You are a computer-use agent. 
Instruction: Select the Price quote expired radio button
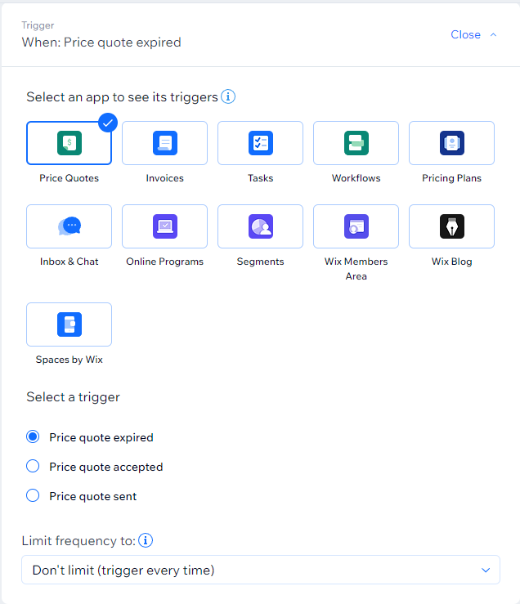[33, 436]
